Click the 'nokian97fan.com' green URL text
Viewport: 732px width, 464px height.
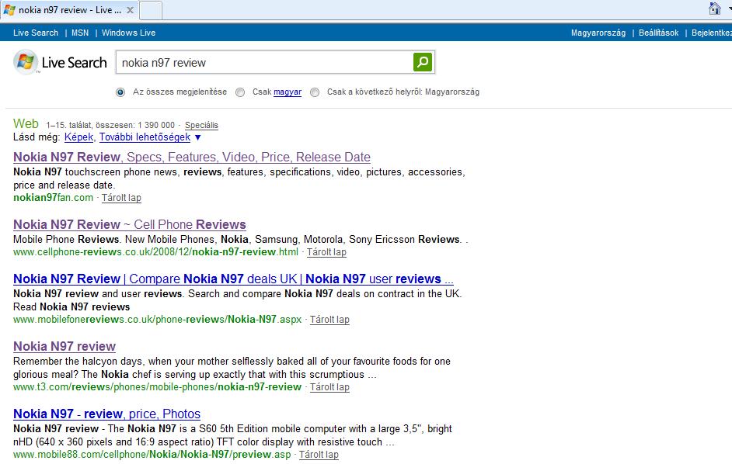(53, 198)
